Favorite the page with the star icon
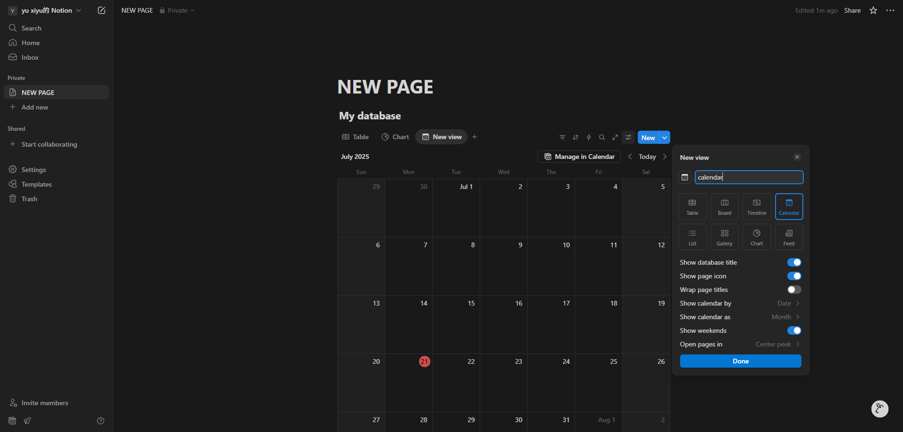This screenshot has height=432, width=903. pos(873,10)
